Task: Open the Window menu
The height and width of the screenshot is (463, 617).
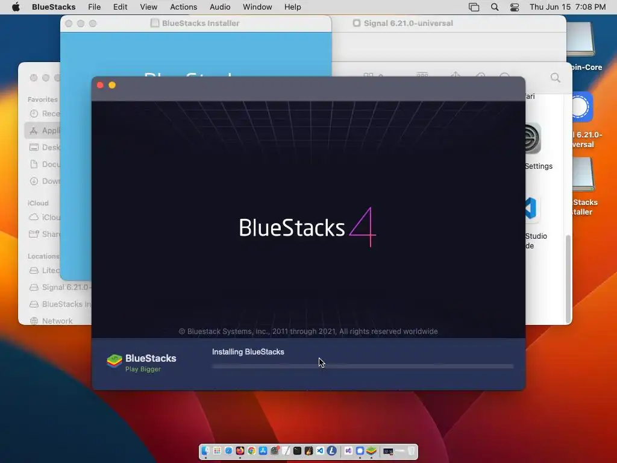Action: pyautogui.click(x=257, y=7)
